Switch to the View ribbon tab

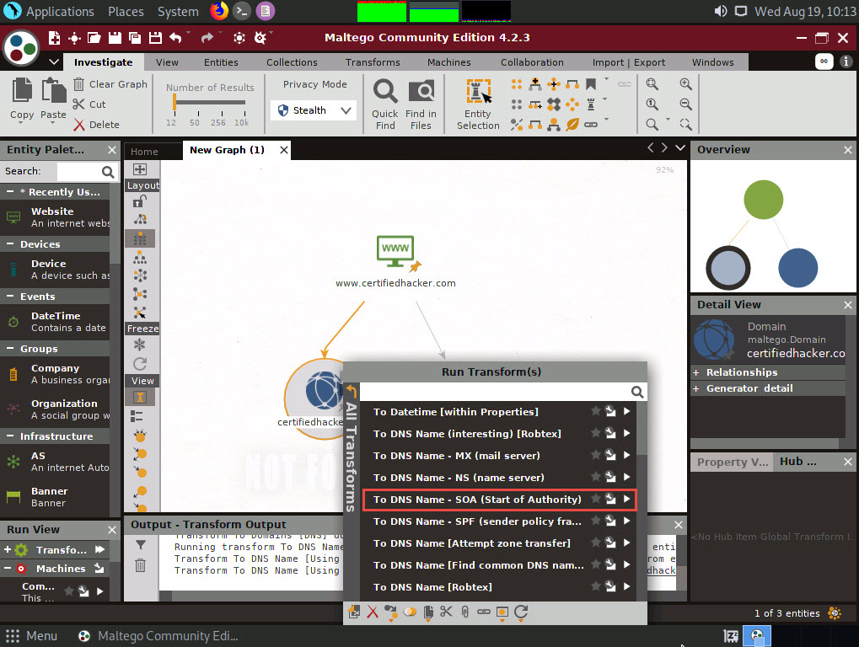point(167,62)
